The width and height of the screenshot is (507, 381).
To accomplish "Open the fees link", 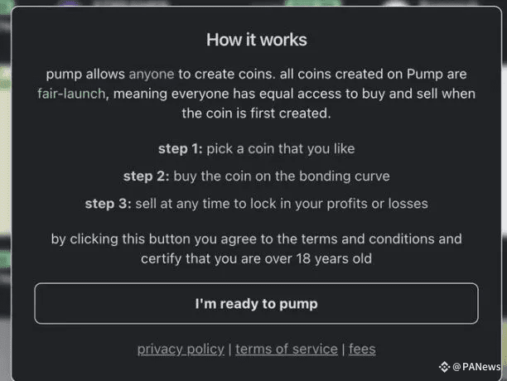I will [362, 350].
